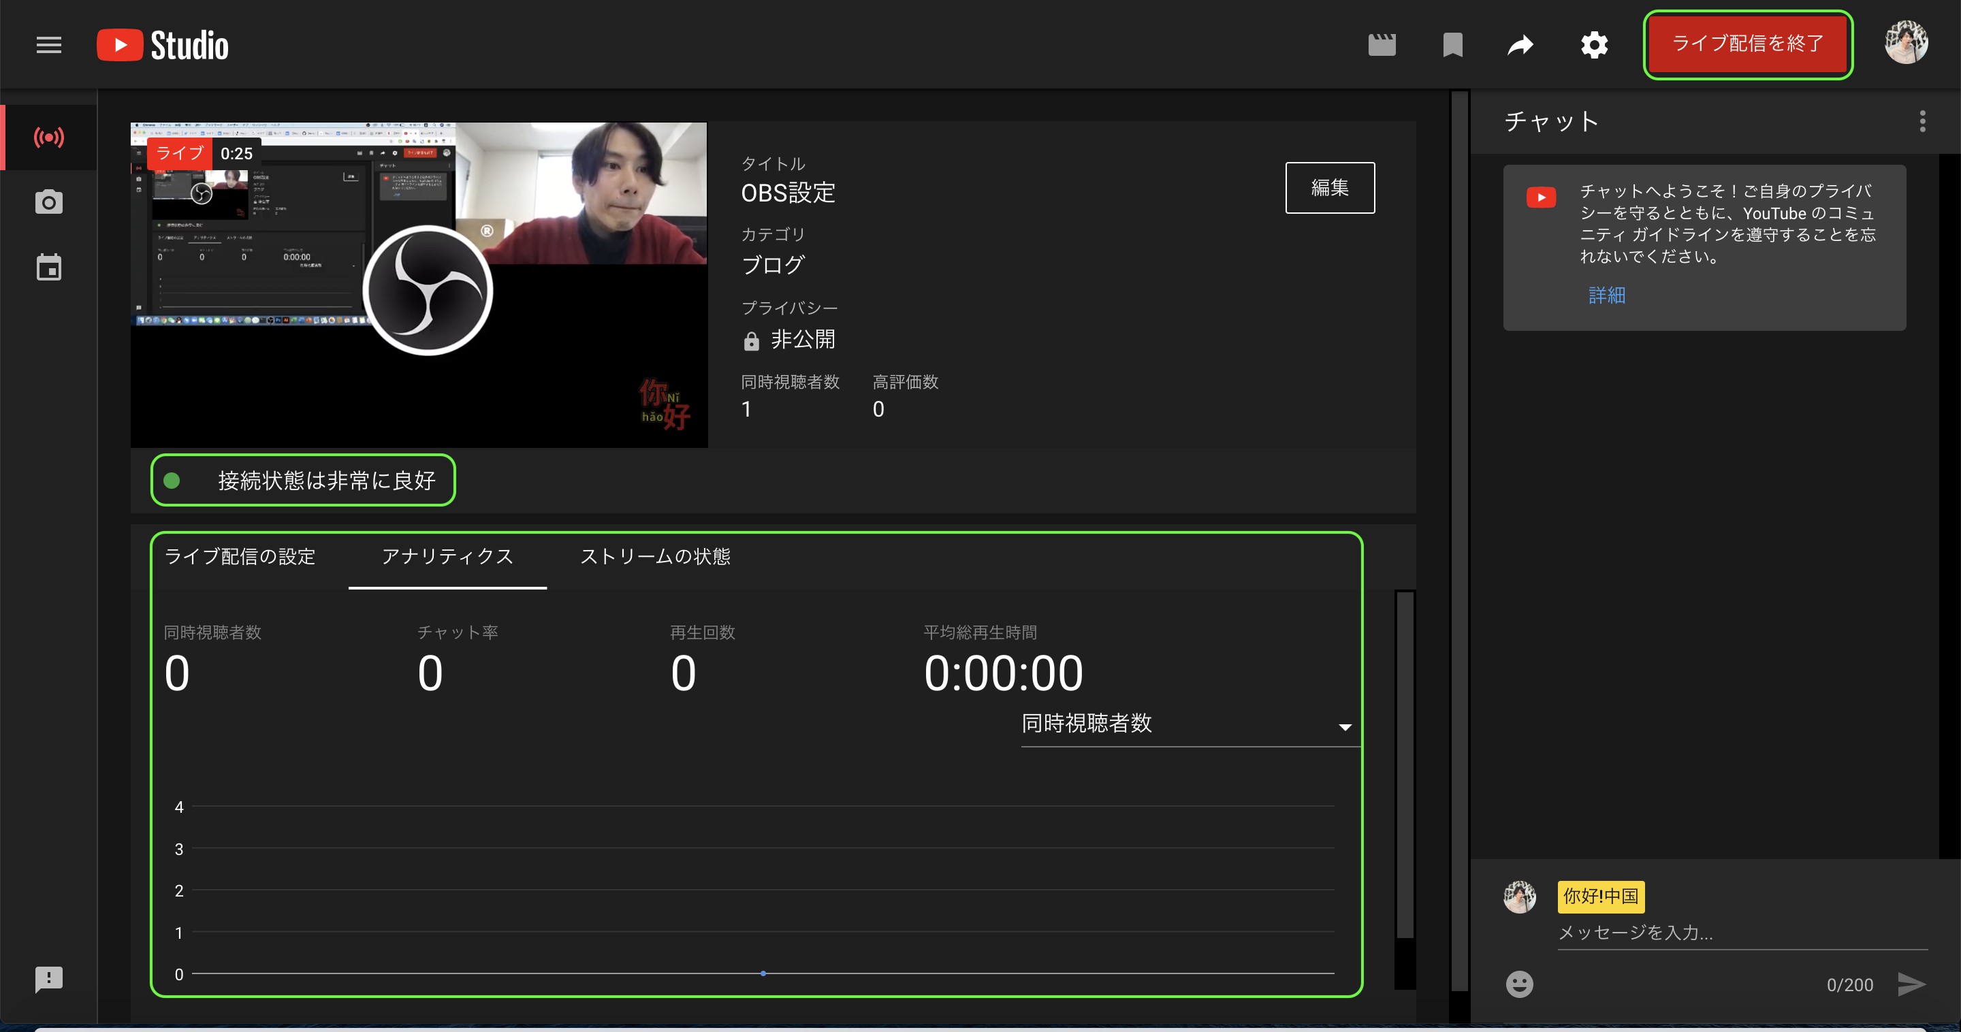This screenshot has width=1961, height=1032.
Task: Click the メッセージを入力 chat input field
Action: 1742,933
